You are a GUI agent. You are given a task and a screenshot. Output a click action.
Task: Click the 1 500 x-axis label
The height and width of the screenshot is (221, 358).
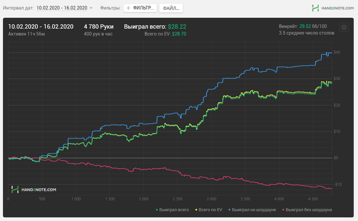[110, 199]
